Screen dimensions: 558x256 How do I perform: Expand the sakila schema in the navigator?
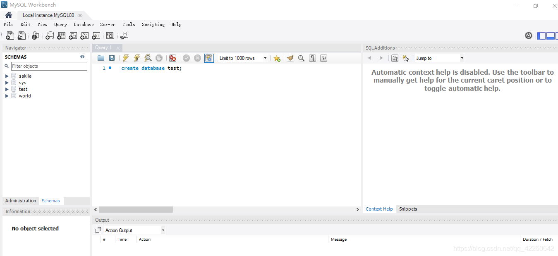pyautogui.click(x=7, y=76)
